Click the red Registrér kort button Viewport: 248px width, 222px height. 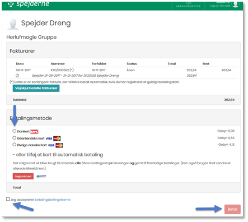tap(23, 177)
